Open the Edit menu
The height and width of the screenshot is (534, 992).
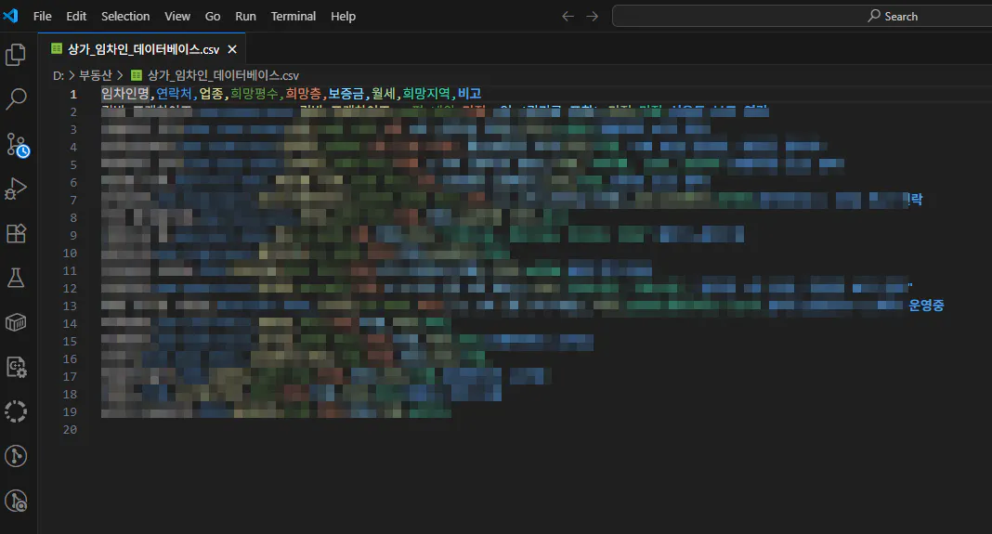(76, 17)
